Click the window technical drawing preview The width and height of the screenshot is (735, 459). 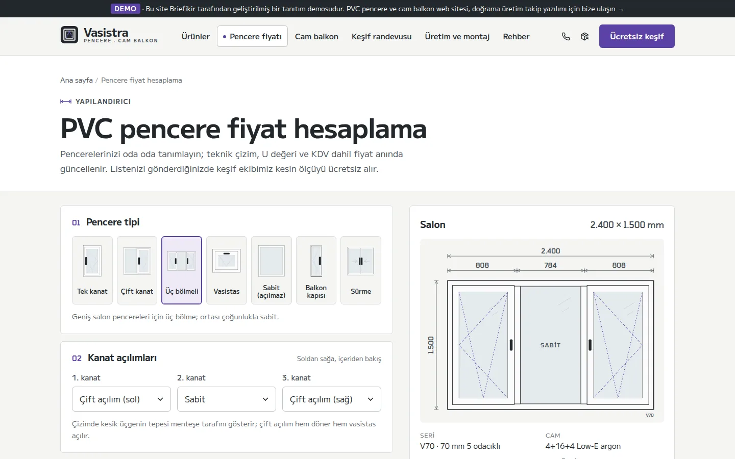[x=542, y=330]
